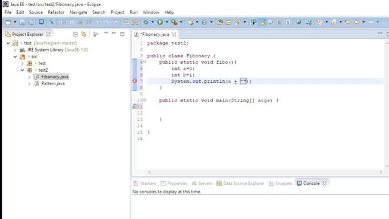Open the Run menu
Image resolution: width=389 pixels, height=219 pixels.
tap(134, 12)
